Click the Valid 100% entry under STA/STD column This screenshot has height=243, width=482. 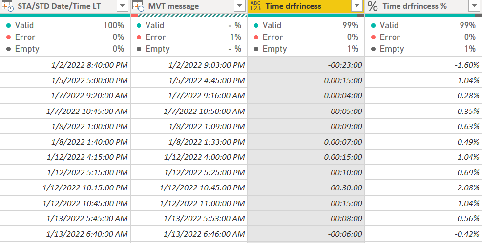pyautogui.click(x=65, y=25)
